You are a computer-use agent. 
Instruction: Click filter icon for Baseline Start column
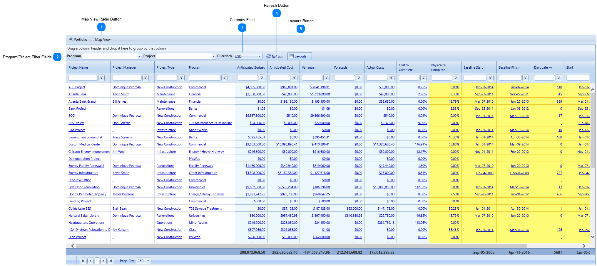pos(490,78)
